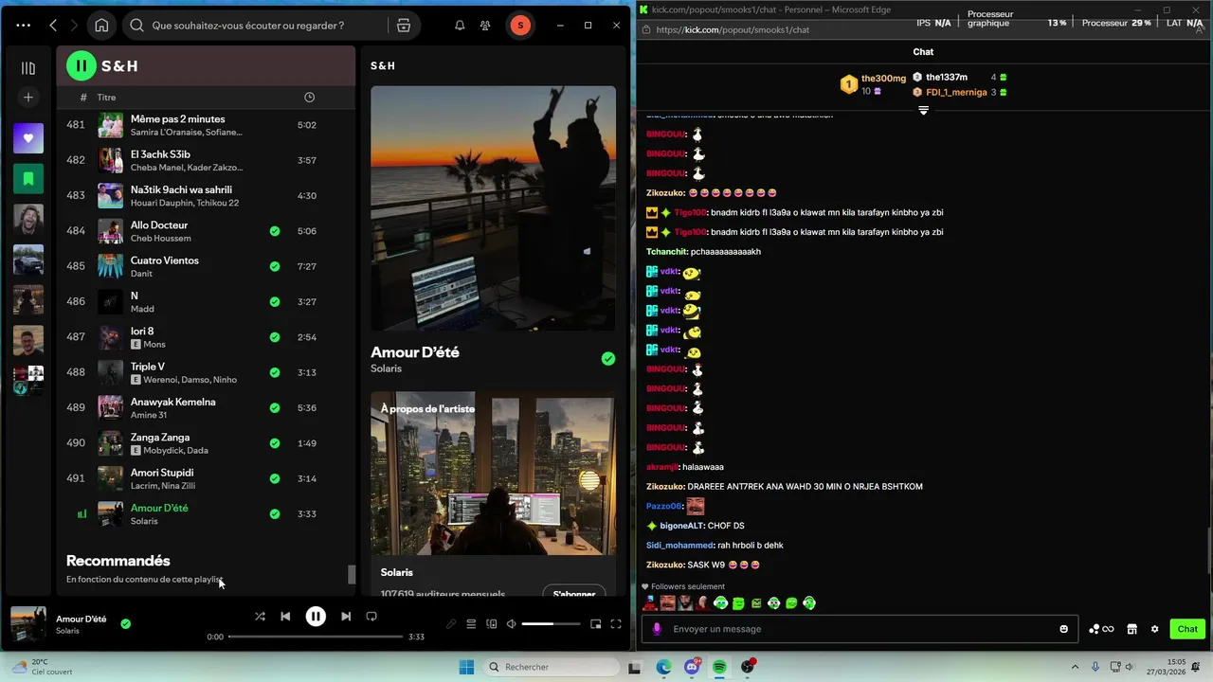Open Solaris artist name in bottom player bar

[67, 631]
